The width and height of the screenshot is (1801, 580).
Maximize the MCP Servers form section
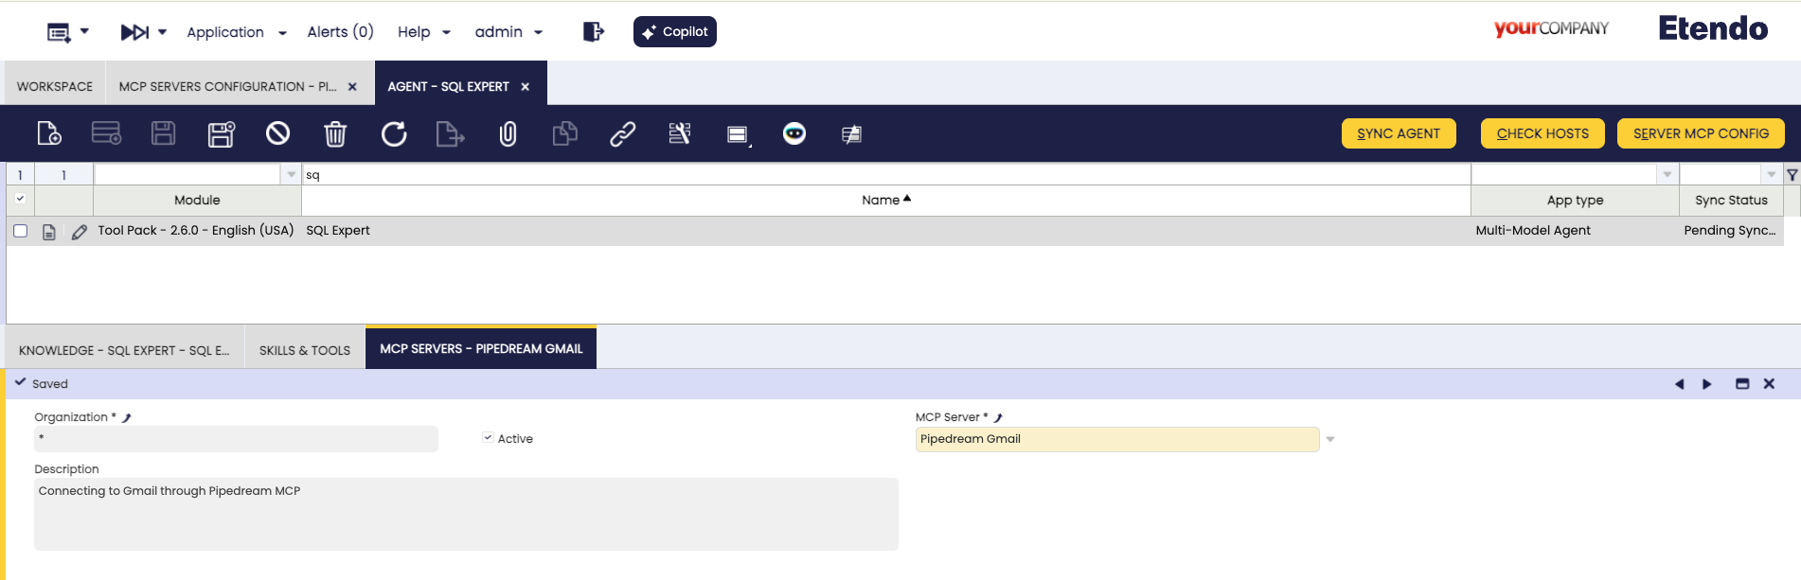pos(1742,384)
